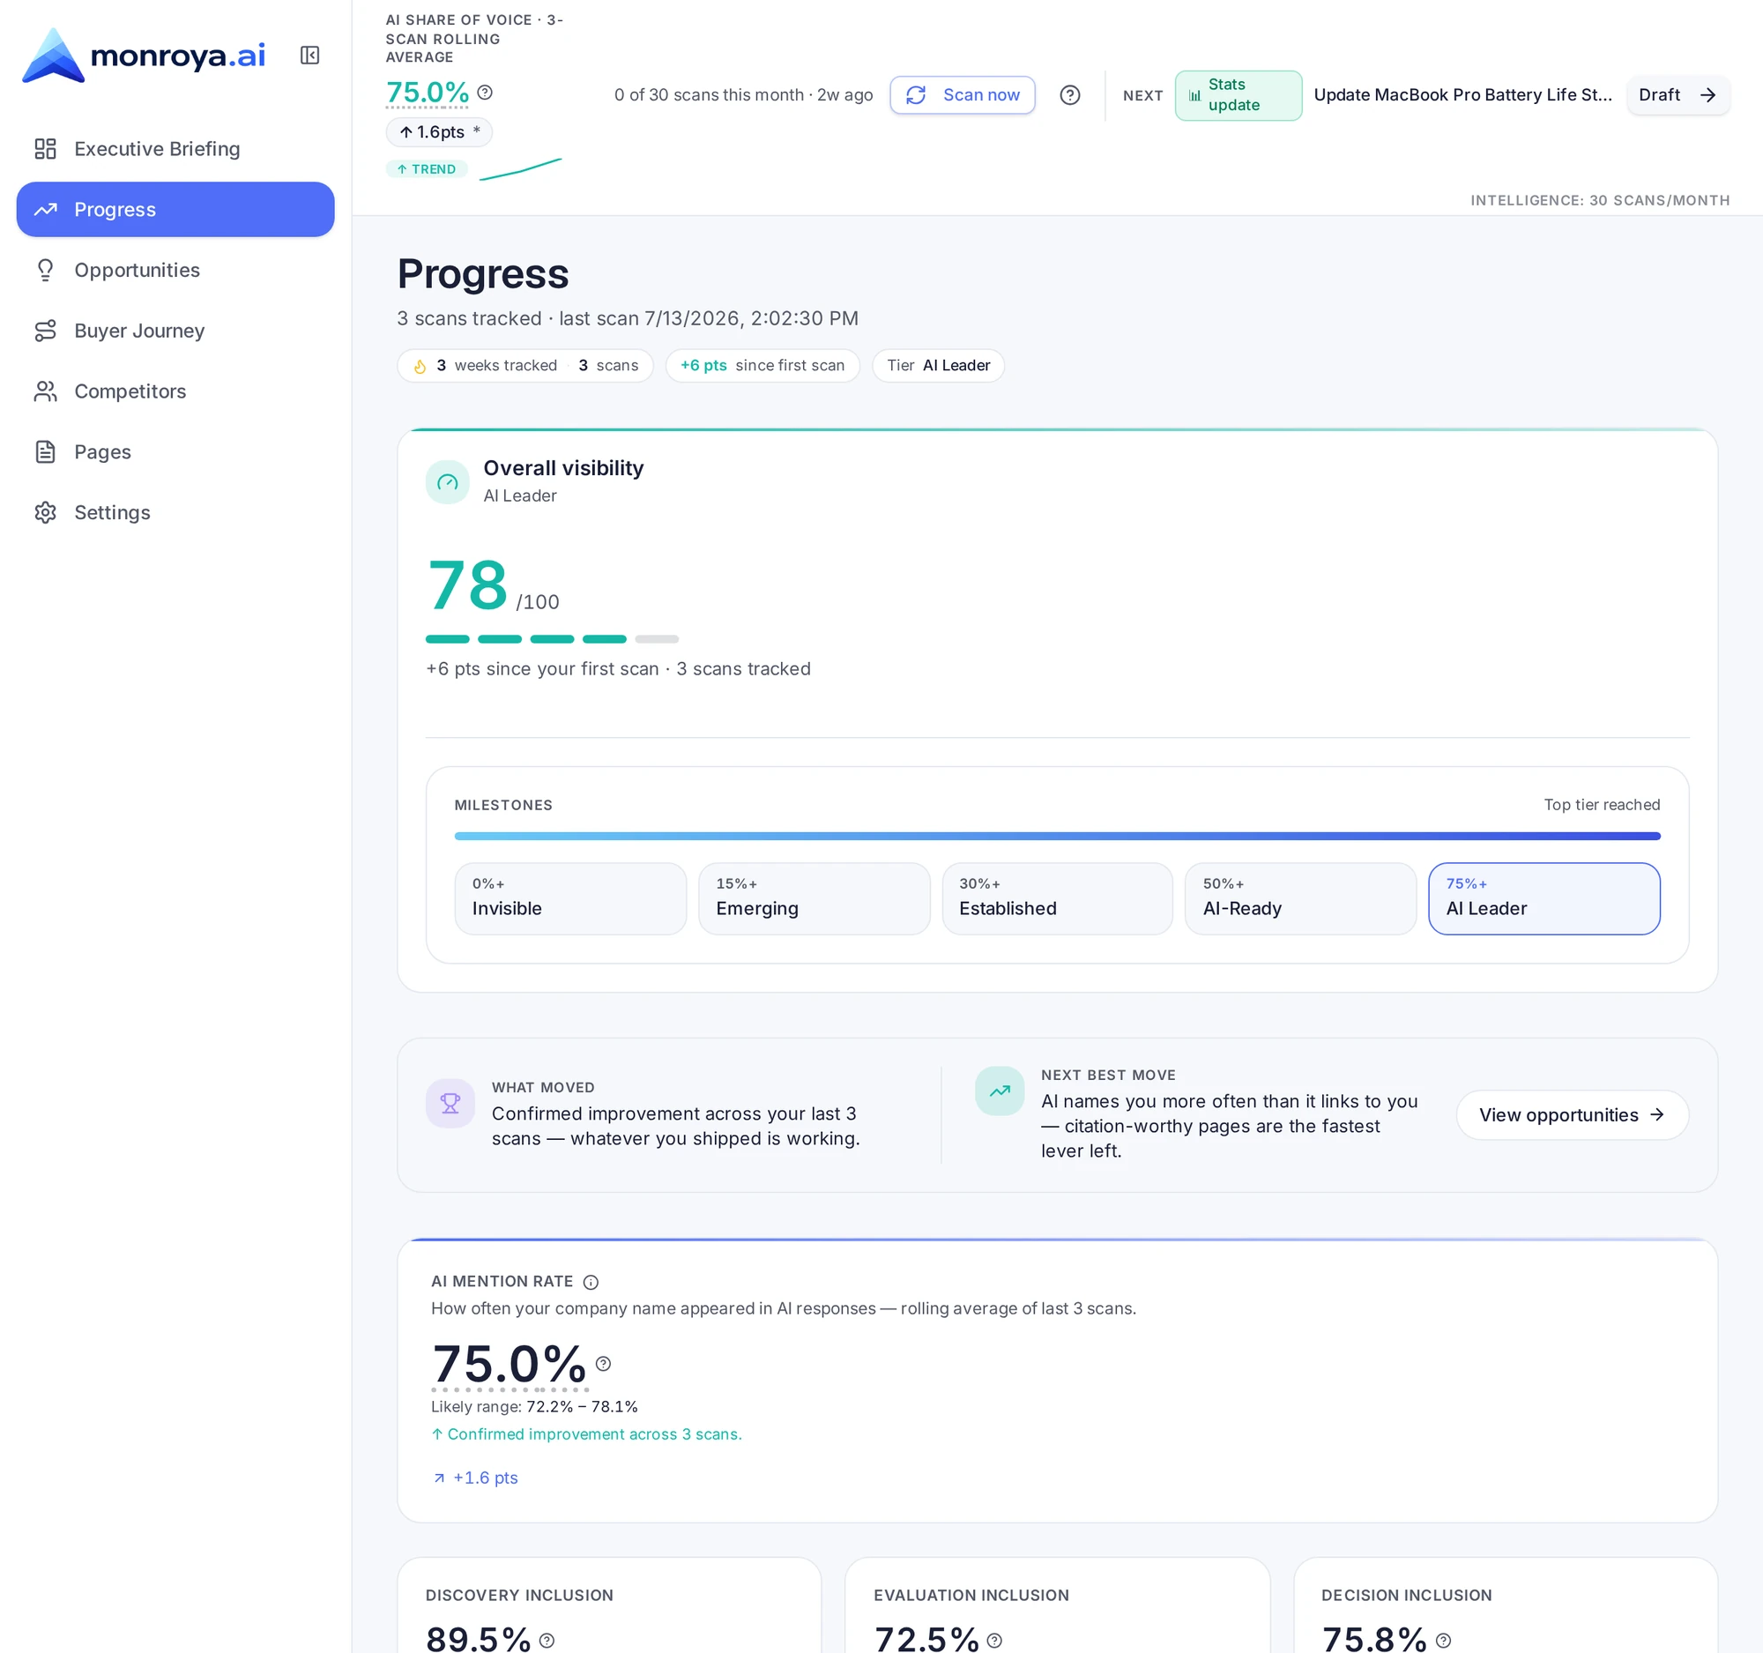This screenshot has height=1653, width=1763.
Task: Click '0 of 30 scans this month' text
Action: pos(709,95)
